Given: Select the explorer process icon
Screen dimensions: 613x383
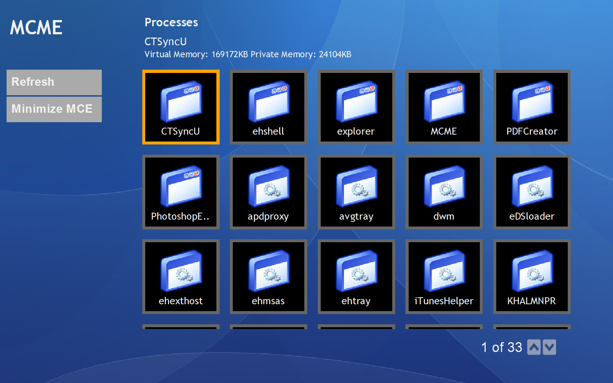Looking at the screenshot, I should pos(356,107).
